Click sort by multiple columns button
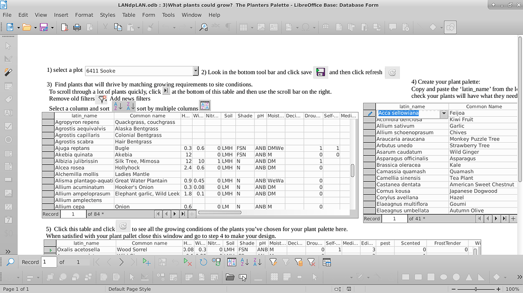Image resolution: width=523 pixels, height=293 pixels. pos(205,106)
